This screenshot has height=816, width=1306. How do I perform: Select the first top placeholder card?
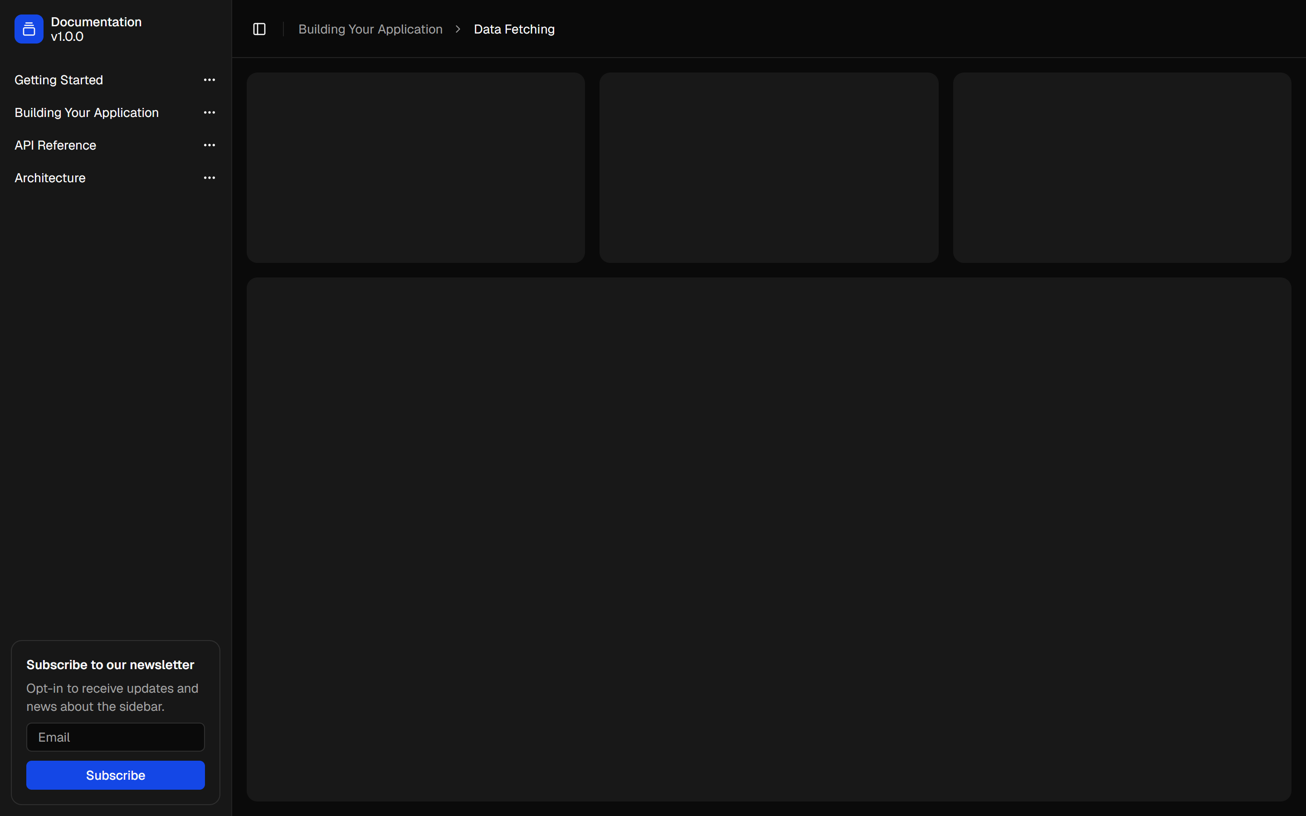(x=415, y=167)
